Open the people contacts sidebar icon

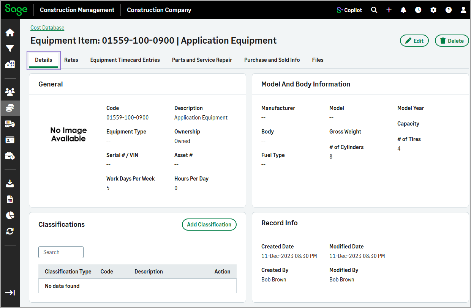coord(10,92)
